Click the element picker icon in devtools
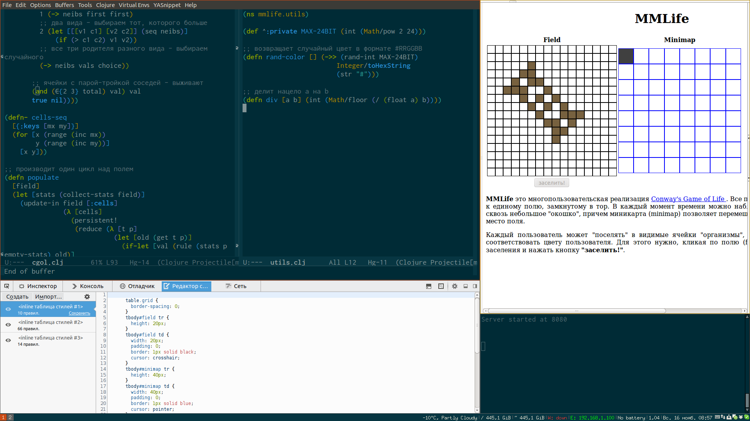Image resolution: width=750 pixels, height=421 pixels. [7, 286]
